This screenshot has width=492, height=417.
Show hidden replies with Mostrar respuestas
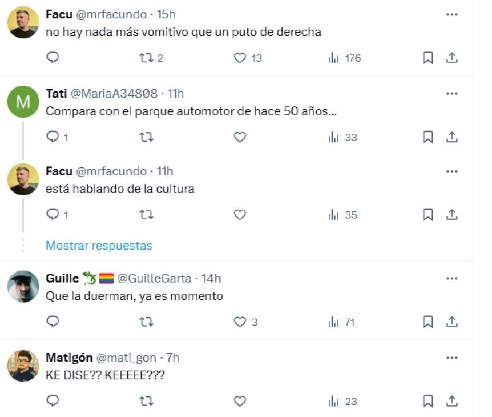(99, 246)
